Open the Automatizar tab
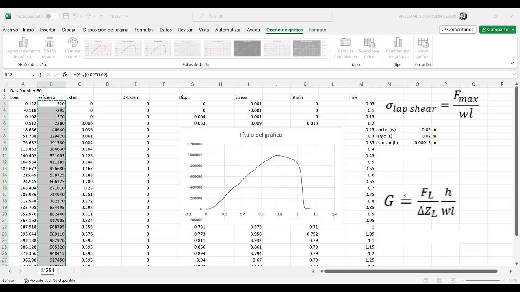Viewport: 520px width, 292px height. (228, 30)
